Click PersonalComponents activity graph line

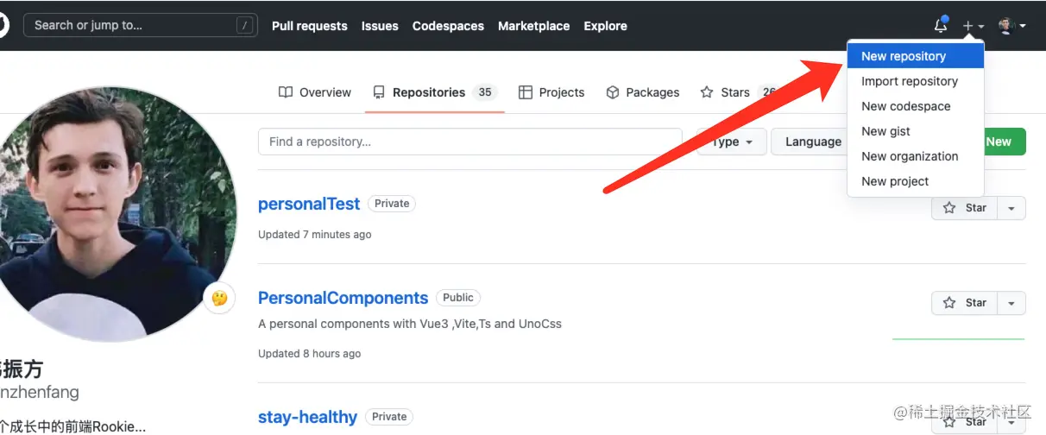coord(958,339)
